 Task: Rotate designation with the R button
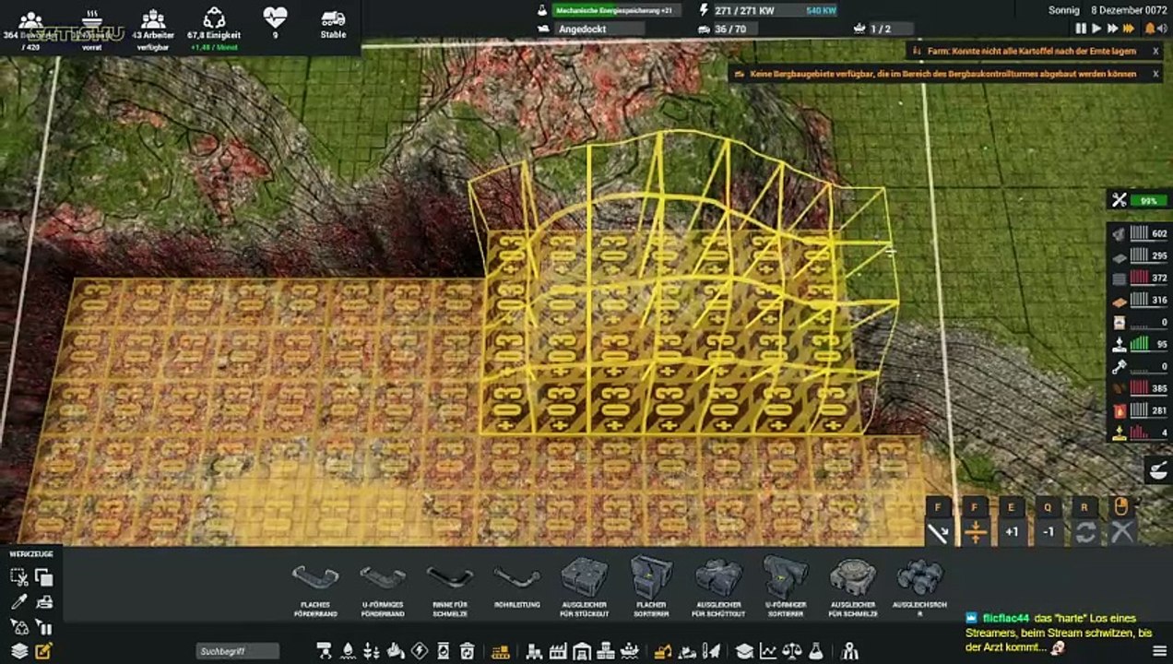click(x=1085, y=532)
